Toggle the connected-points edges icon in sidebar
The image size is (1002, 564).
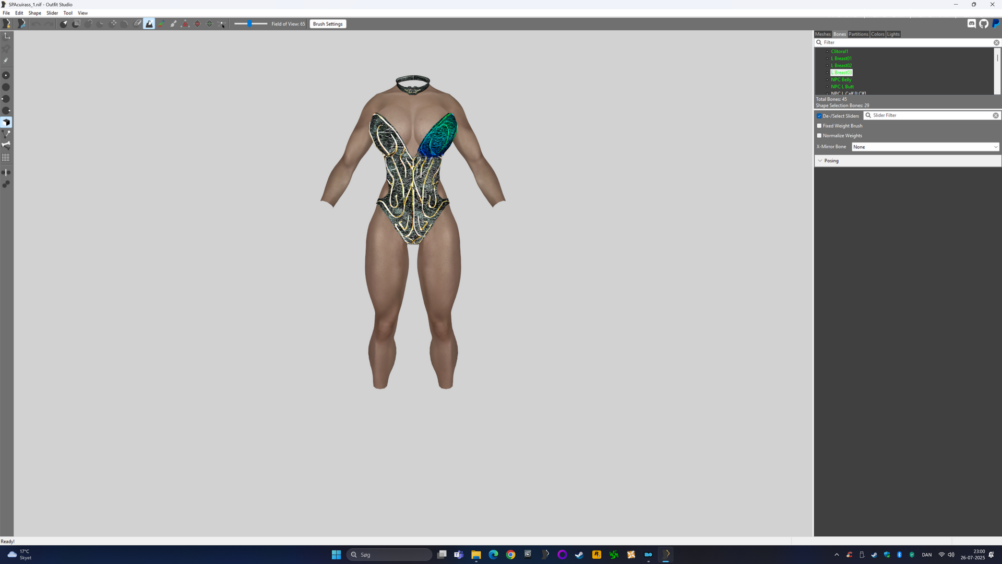(6, 134)
